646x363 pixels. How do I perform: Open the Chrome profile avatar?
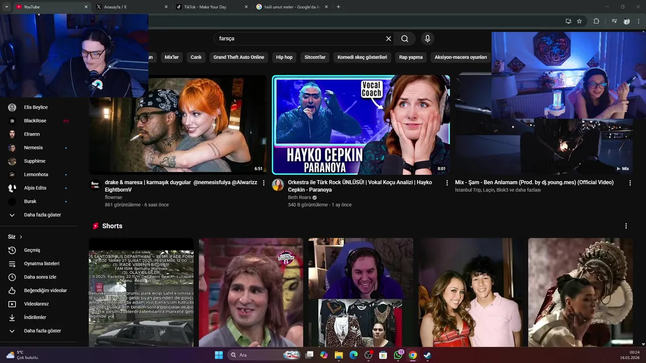click(x=627, y=21)
